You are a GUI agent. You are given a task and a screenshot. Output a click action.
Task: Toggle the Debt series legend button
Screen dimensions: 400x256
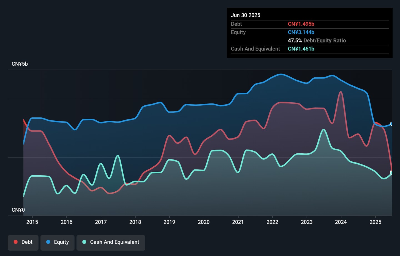(23, 242)
